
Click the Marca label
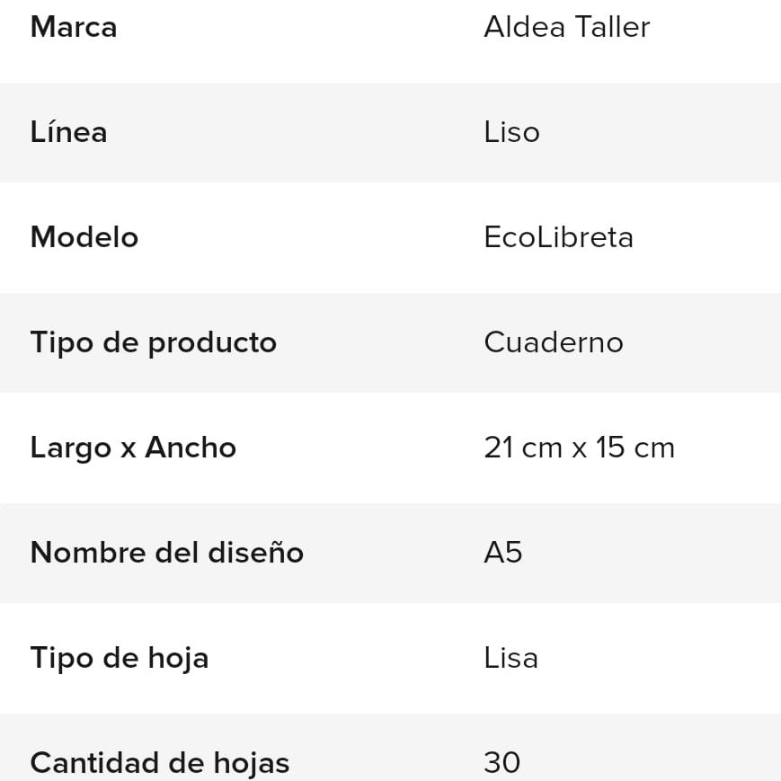pos(74,27)
